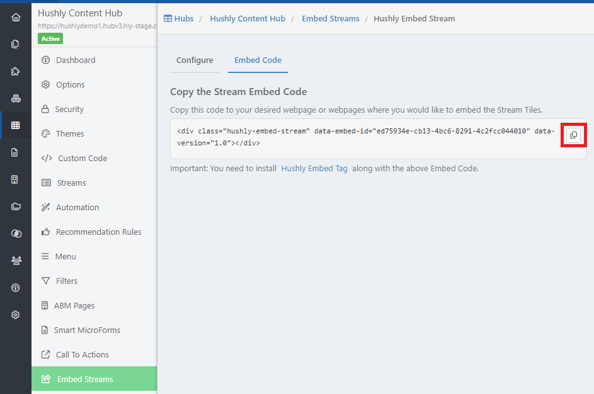Screen dimensions: 594x394
Task: Click the Recommendation Rules thumbs-up icon
Action: [46, 232]
